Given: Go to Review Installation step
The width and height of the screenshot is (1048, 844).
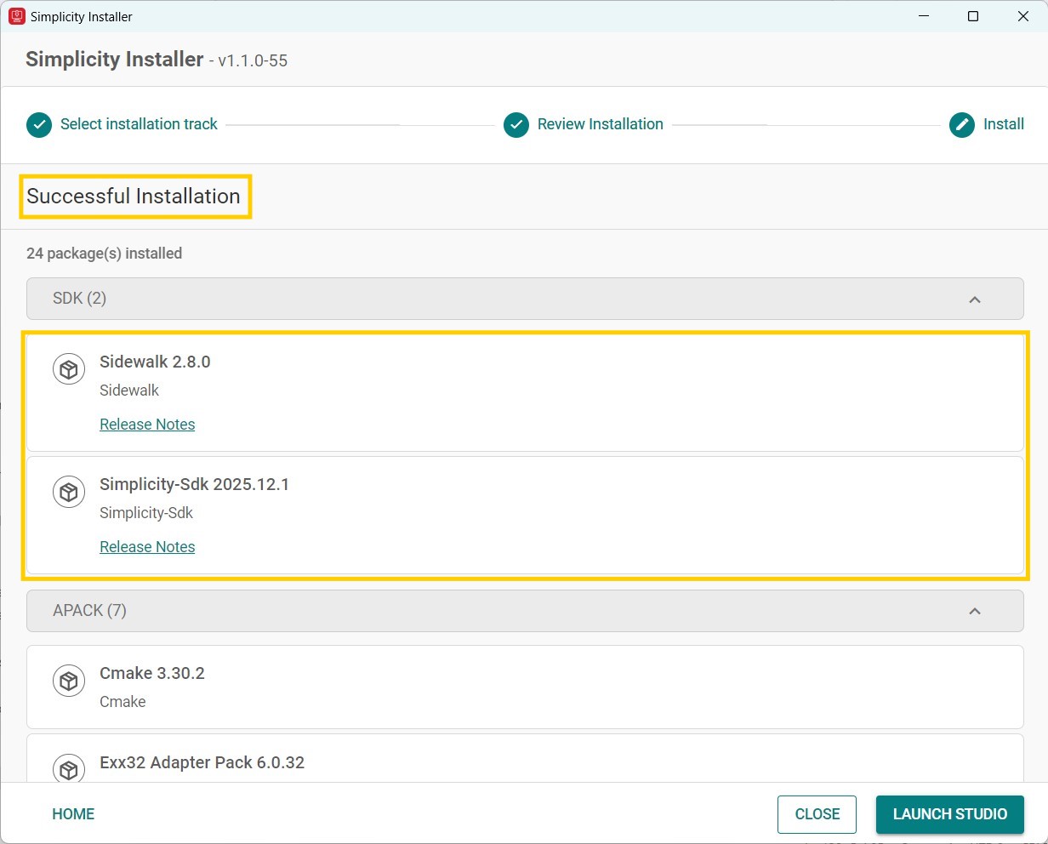Looking at the screenshot, I should pyautogui.click(x=600, y=124).
